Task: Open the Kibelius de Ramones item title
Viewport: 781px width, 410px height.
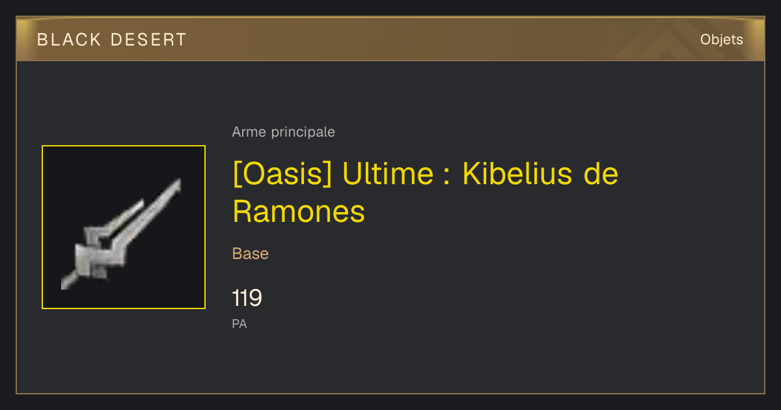Action: 426,192
